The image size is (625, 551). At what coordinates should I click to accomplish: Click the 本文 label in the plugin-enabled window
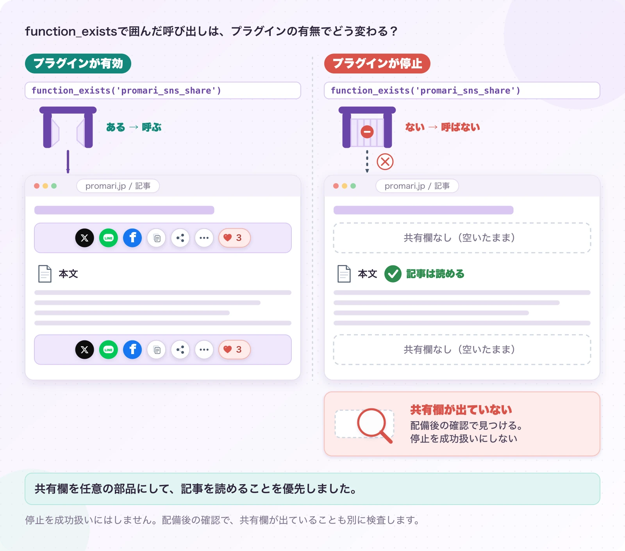[68, 274]
